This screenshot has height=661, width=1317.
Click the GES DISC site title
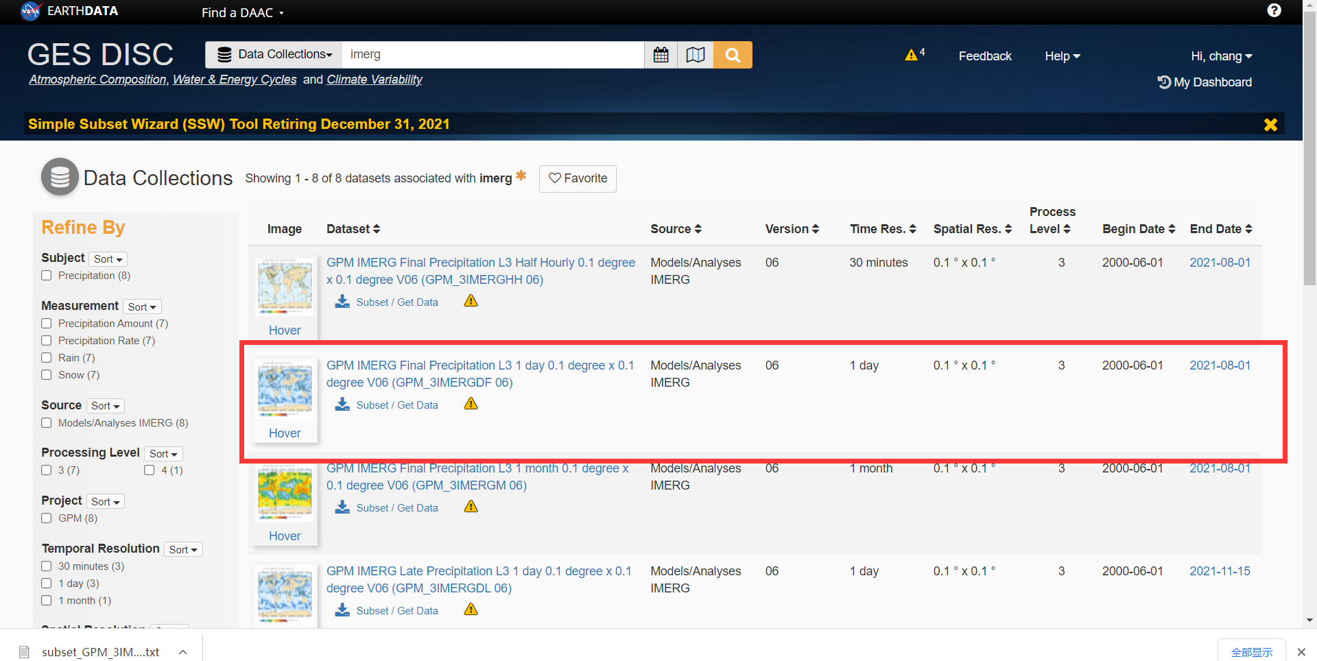point(100,54)
